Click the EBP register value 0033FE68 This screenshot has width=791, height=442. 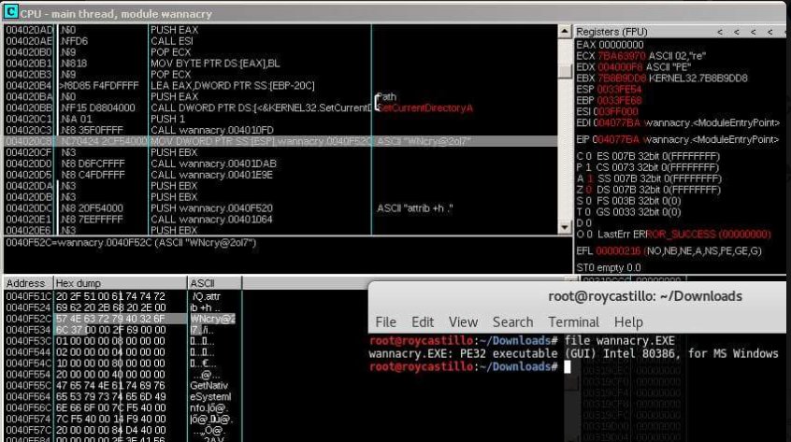pos(619,100)
